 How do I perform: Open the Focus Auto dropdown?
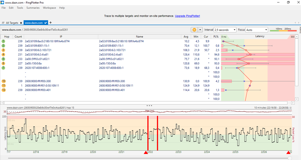tap(256, 30)
